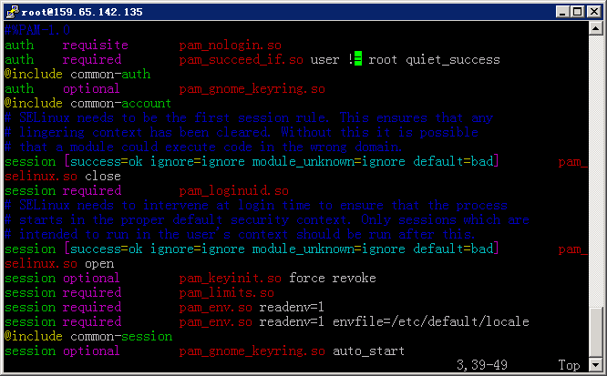This screenshot has width=607, height=376.
Task: Click the scrollbar down arrow
Action: (595, 364)
